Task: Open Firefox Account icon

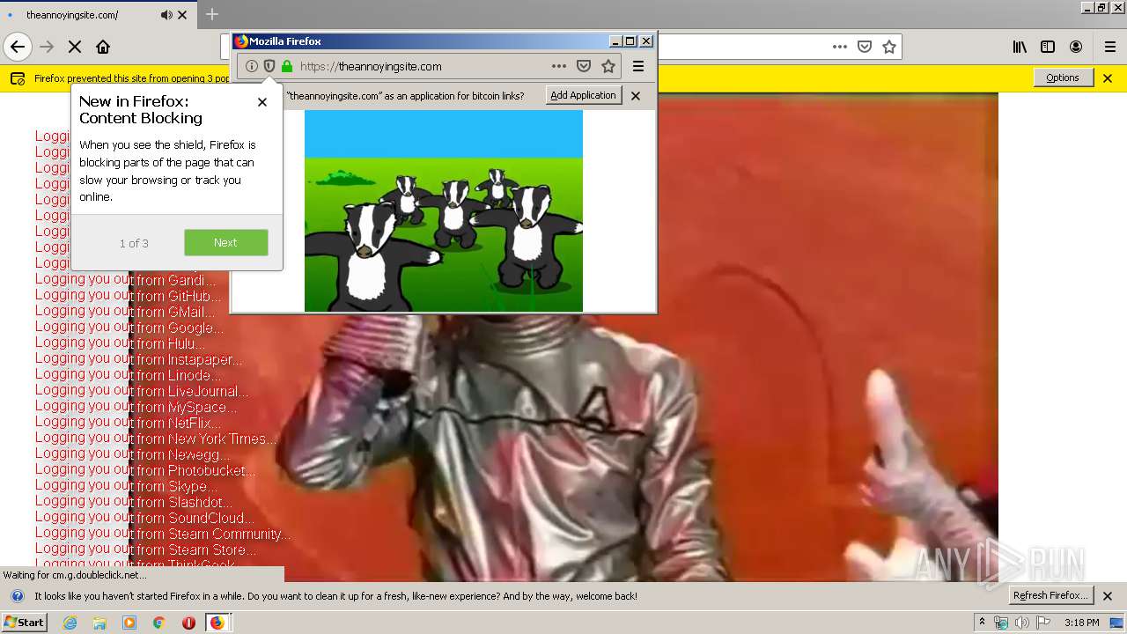Action: pyautogui.click(x=1076, y=47)
